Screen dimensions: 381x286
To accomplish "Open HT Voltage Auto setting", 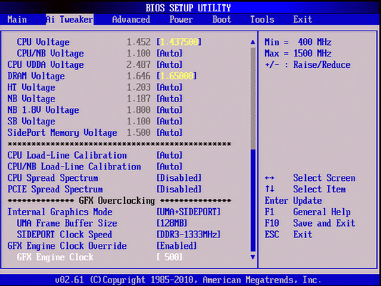I will click(169, 87).
